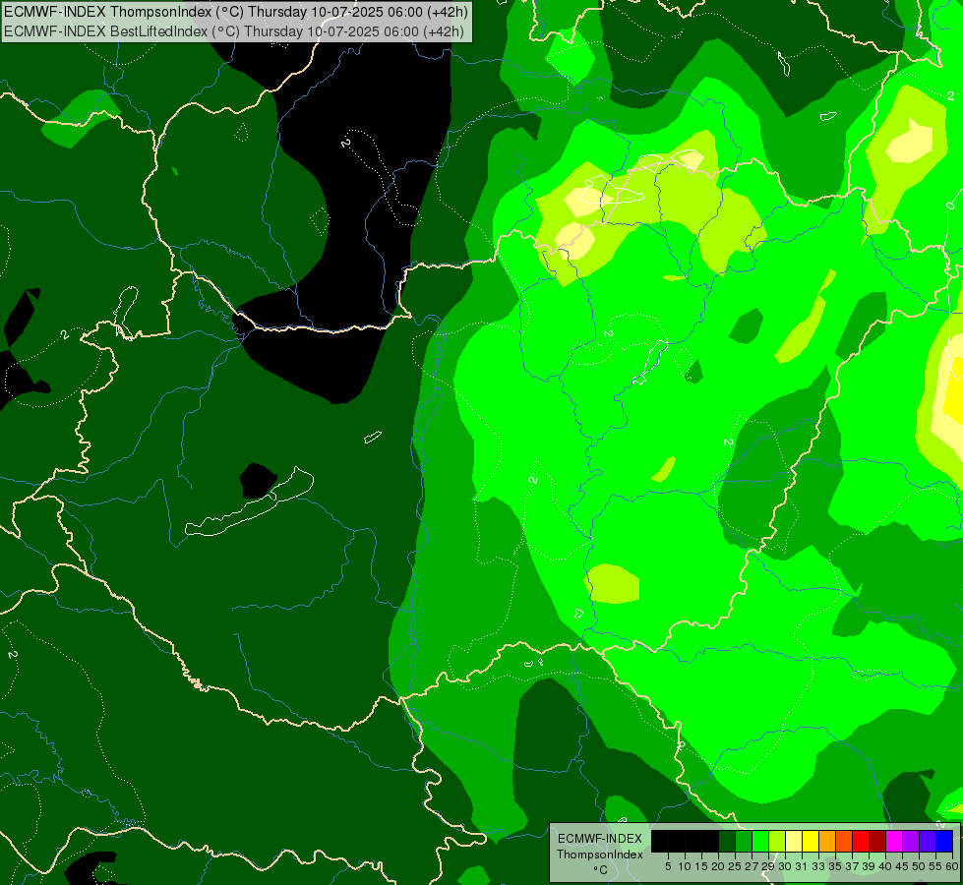Pick the yellow-green 29–30 legend swatch
Image resolution: width=963 pixels, height=885 pixels.
coord(777,841)
